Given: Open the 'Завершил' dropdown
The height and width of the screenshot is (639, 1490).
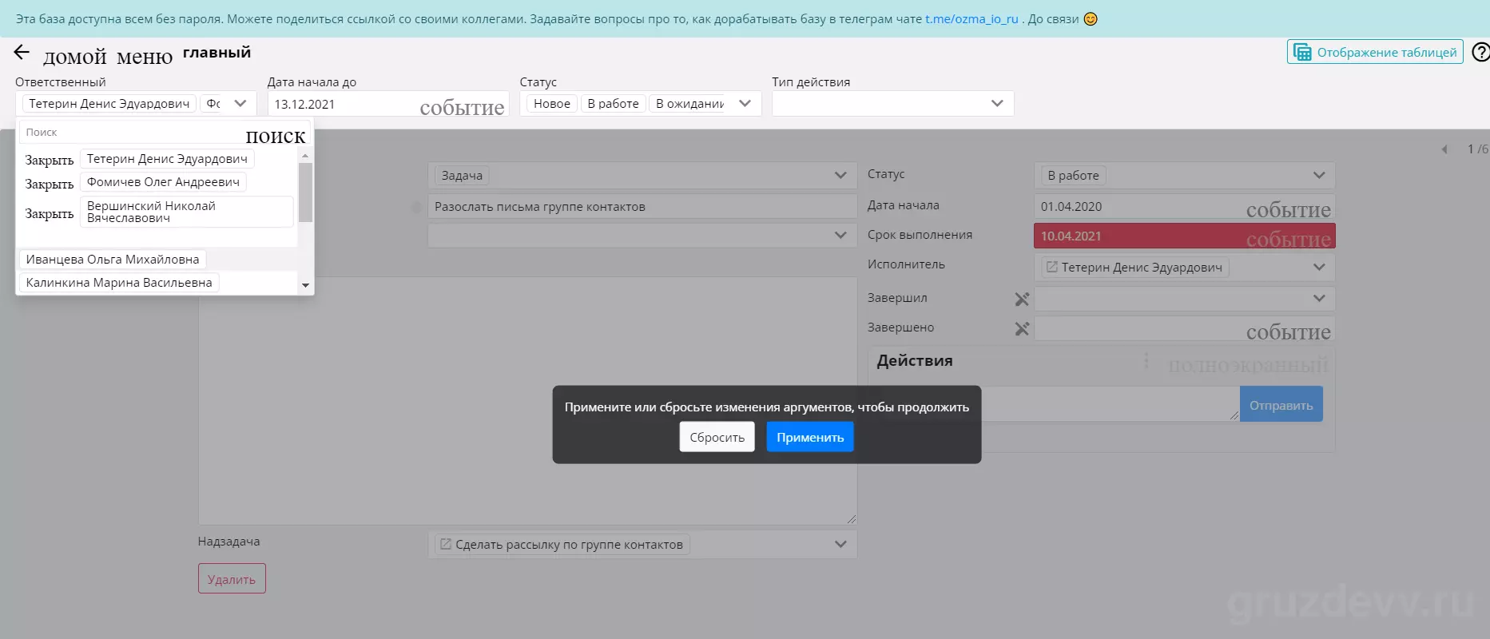Looking at the screenshot, I should click(x=1185, y=299).
